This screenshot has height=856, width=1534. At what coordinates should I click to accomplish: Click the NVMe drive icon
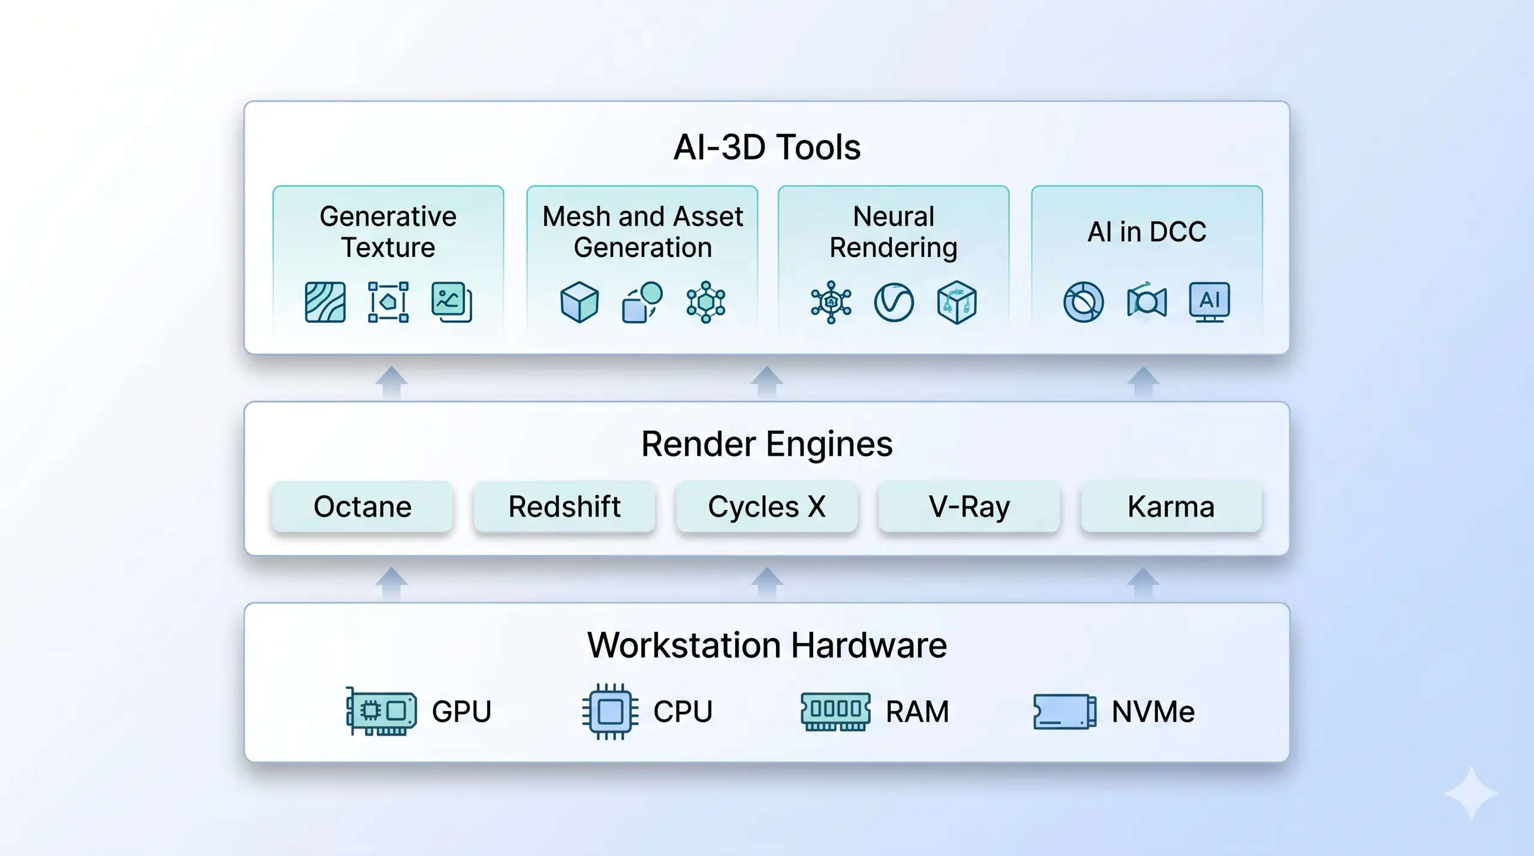point(1065,712)
